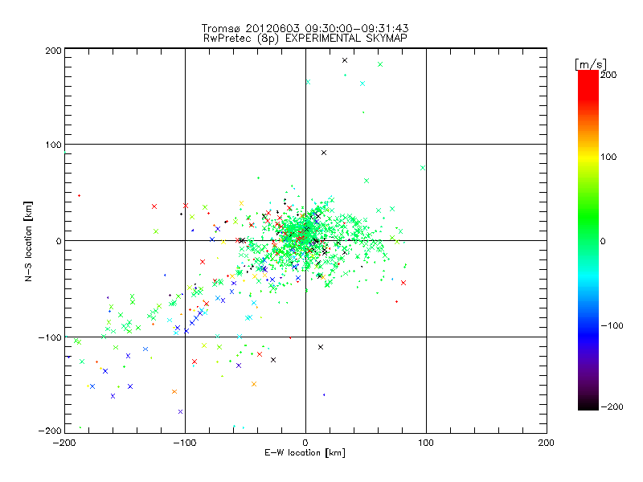Viewport: 643px width, 482px height.
Task: Click y-axis tick label '100'
Action: (53, 145)
